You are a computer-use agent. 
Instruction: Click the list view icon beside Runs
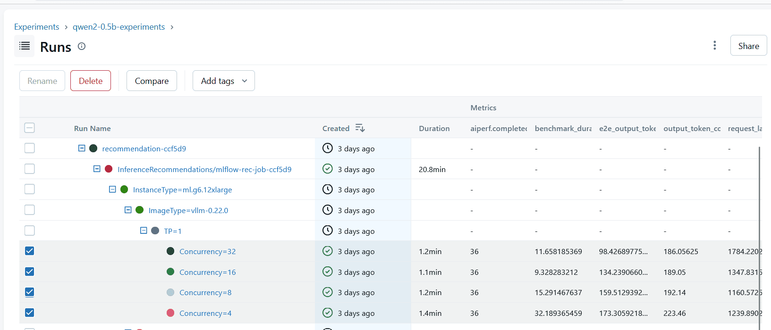(x=24, y=46)
